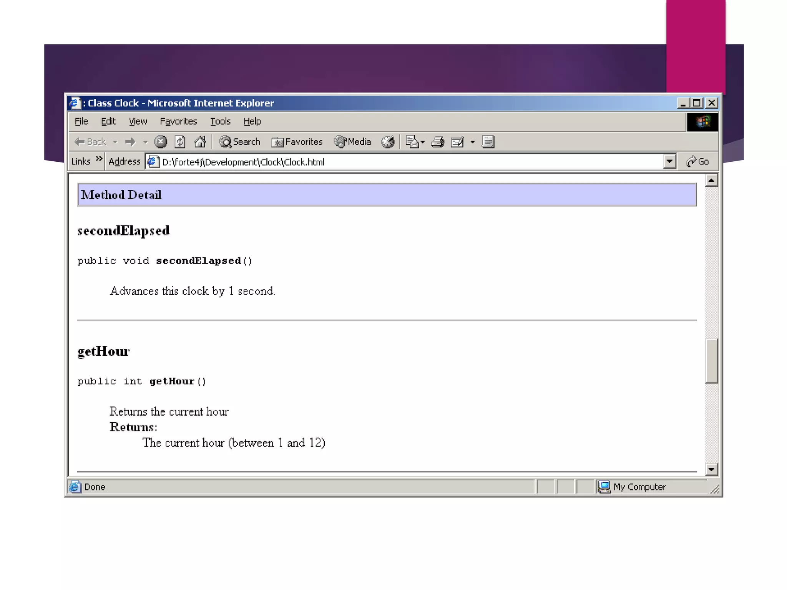The height and width of the screenshot is (590, 787).
Task: Click 'Returns the current hour' text
Action: 169,412
